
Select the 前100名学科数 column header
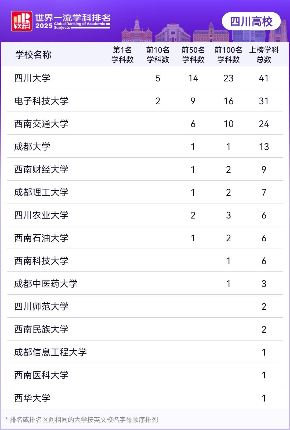click(x=228, y=55)
